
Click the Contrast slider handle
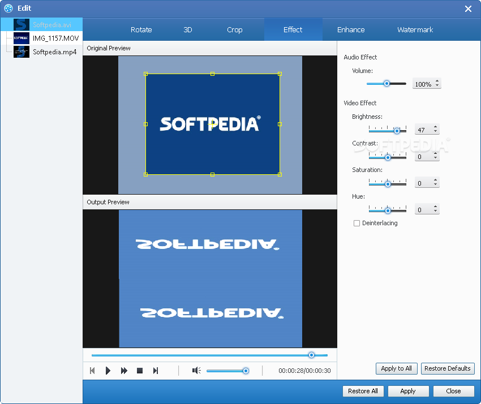388,157
